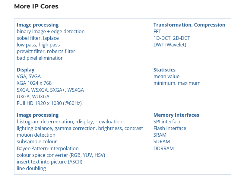Click the "More IP Cores" heading
The image size is (241, 184).
(36, 6)
